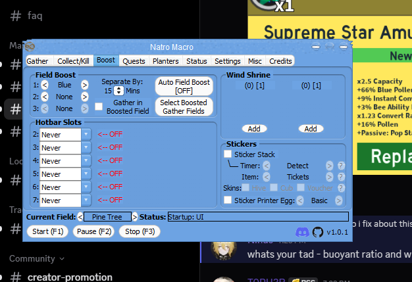This screenshot has width=412, height=282.
Task: Click second Wind Shrine Add button
Action: [x=311, y=129]
